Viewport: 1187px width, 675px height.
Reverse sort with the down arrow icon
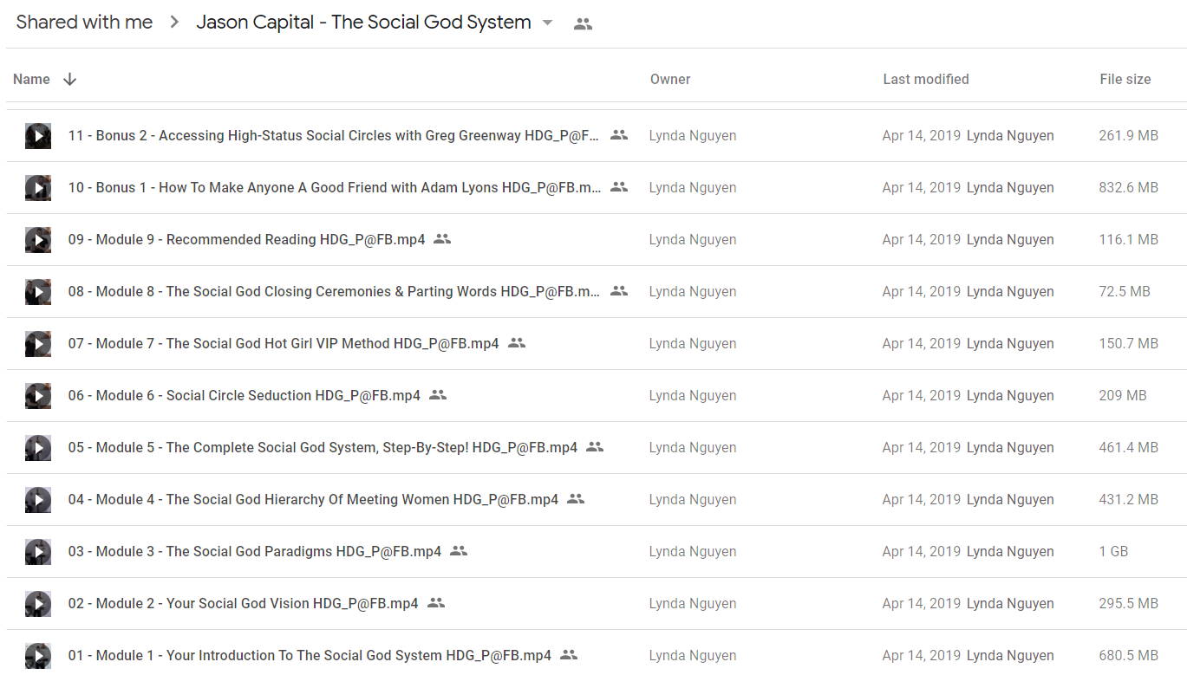[x=70, y=79]
